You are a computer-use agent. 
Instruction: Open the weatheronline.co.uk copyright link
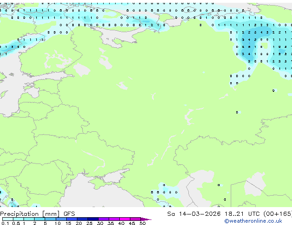[253, 221]
